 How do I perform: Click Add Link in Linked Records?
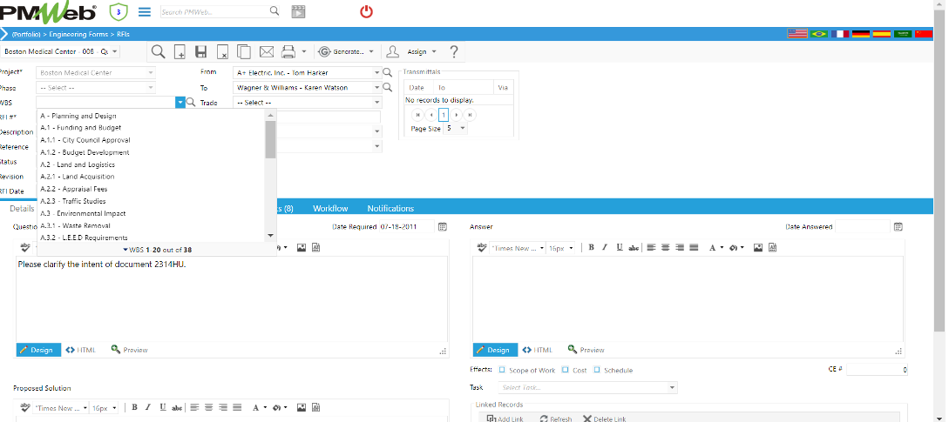pos(505,419)
